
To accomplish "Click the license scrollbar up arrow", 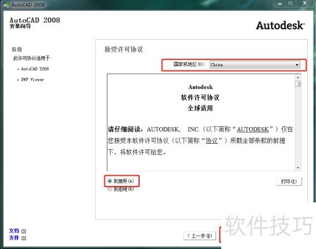I will [x=298, y=78].
